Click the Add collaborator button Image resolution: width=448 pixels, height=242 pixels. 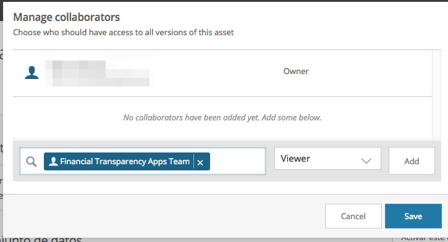412,161
